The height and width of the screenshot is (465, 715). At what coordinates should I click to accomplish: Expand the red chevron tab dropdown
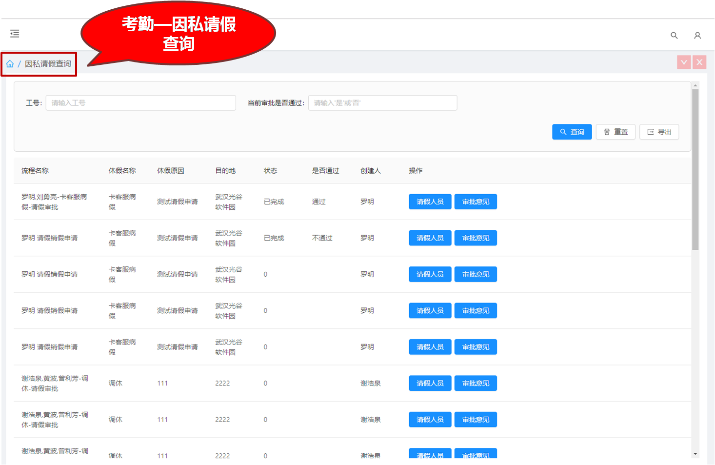684,62
